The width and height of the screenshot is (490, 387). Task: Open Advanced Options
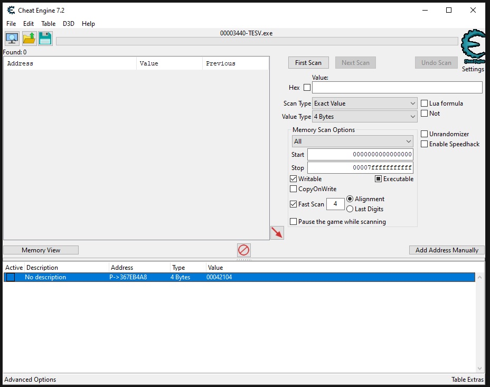(x=30, y=380)
